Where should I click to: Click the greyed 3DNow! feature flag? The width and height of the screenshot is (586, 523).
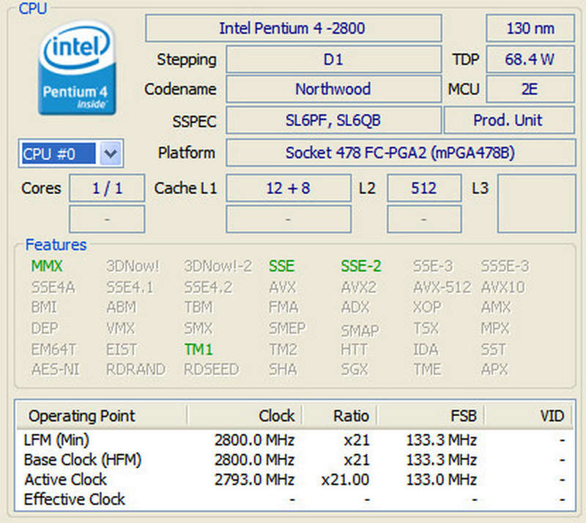pos(133,266)
